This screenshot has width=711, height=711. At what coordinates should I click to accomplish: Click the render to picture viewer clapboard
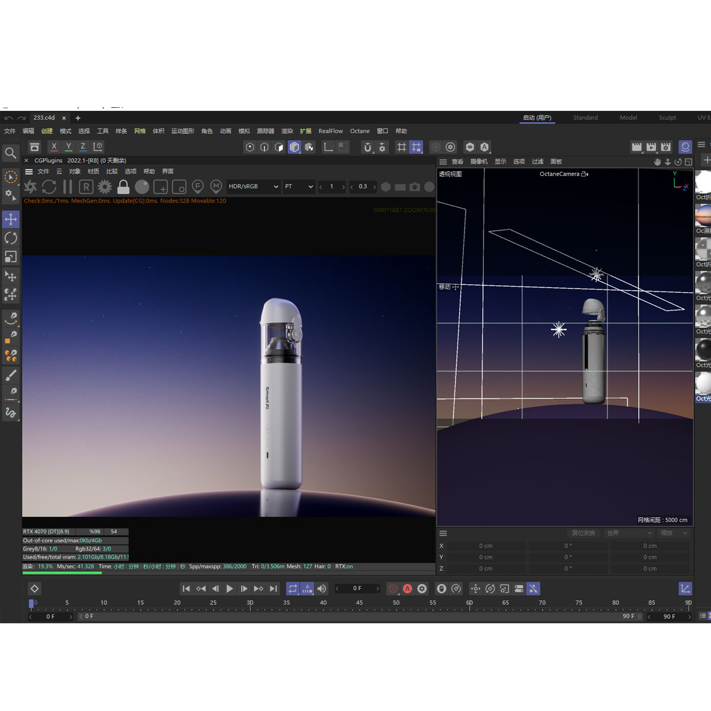651,147
